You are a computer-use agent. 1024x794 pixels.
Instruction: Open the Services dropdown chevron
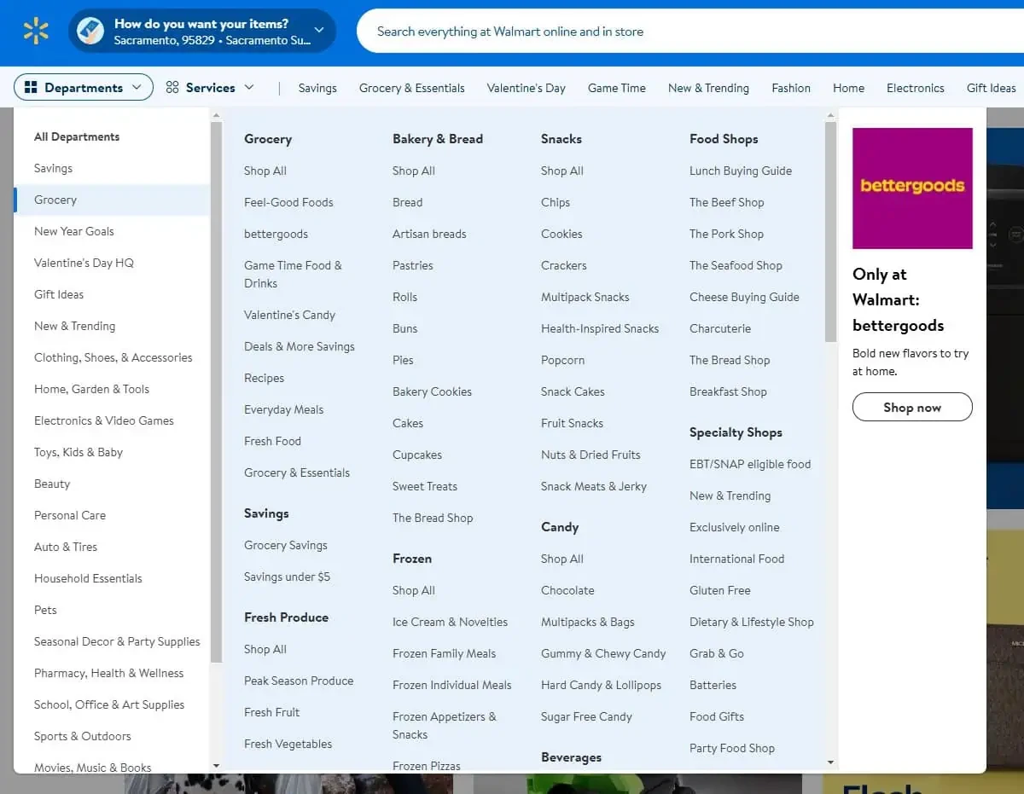(x=249, y=88)
